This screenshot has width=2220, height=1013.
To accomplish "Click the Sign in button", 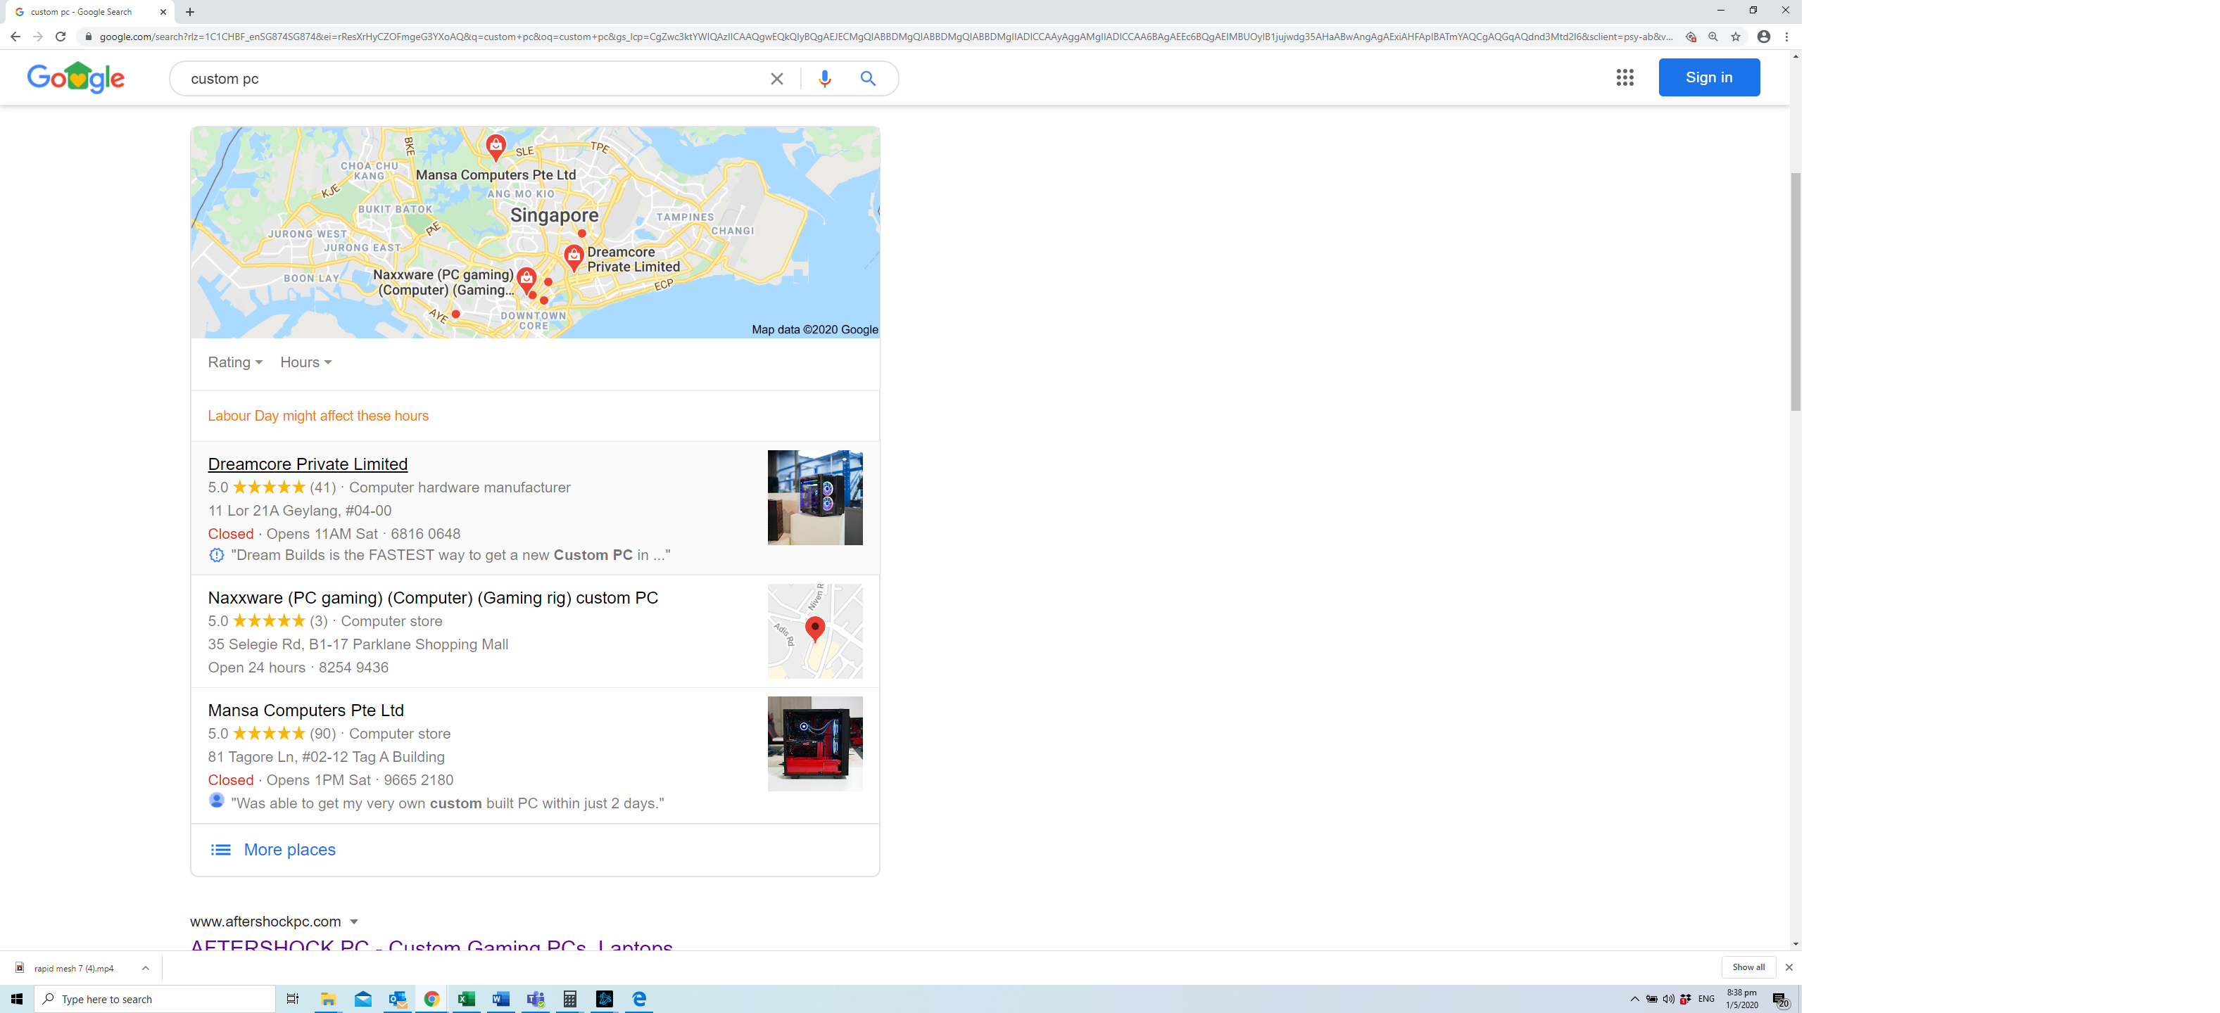I will point(1708,77).
